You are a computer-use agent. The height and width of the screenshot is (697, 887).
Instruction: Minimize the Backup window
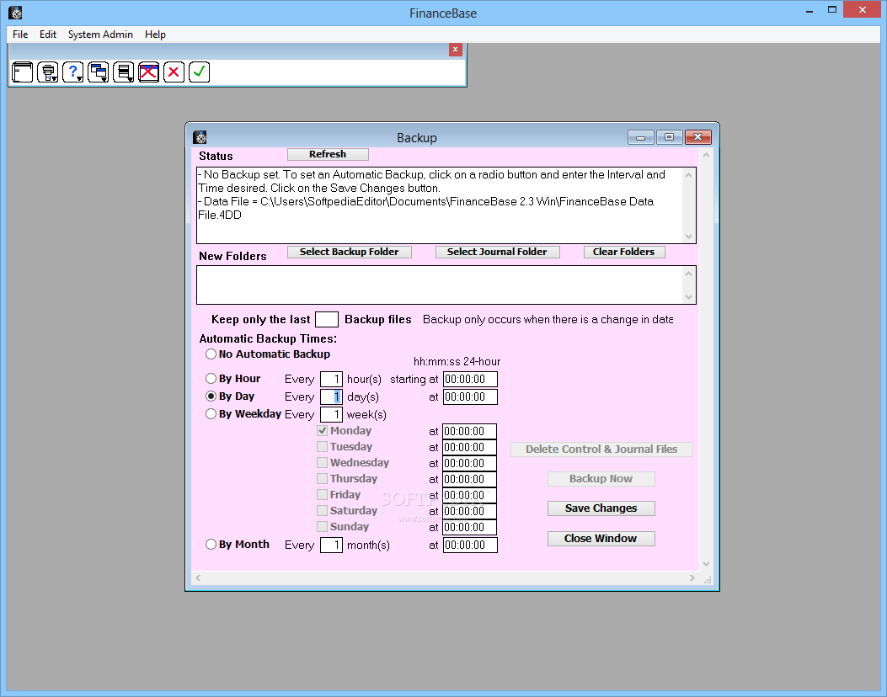tap(641, 137)
